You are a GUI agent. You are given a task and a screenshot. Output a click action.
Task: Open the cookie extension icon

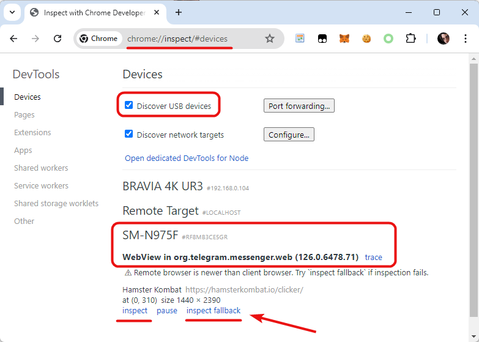366,39
